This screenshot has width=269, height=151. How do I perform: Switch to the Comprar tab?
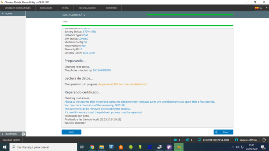pos(111,8)
